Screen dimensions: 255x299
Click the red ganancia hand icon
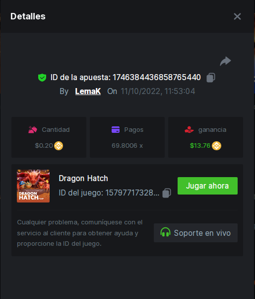pyautogui.click(x=189, y=130)
